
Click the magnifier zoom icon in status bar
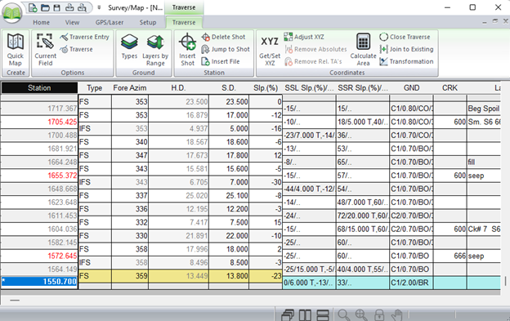pyautogui.click(x=343, y=314)
